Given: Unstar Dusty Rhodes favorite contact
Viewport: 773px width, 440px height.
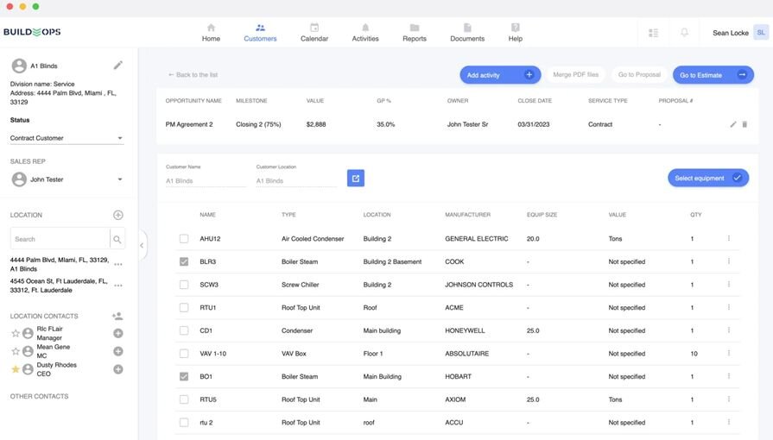Looking at the screenshot, I should pyautogui.click(x=16, y=369).
